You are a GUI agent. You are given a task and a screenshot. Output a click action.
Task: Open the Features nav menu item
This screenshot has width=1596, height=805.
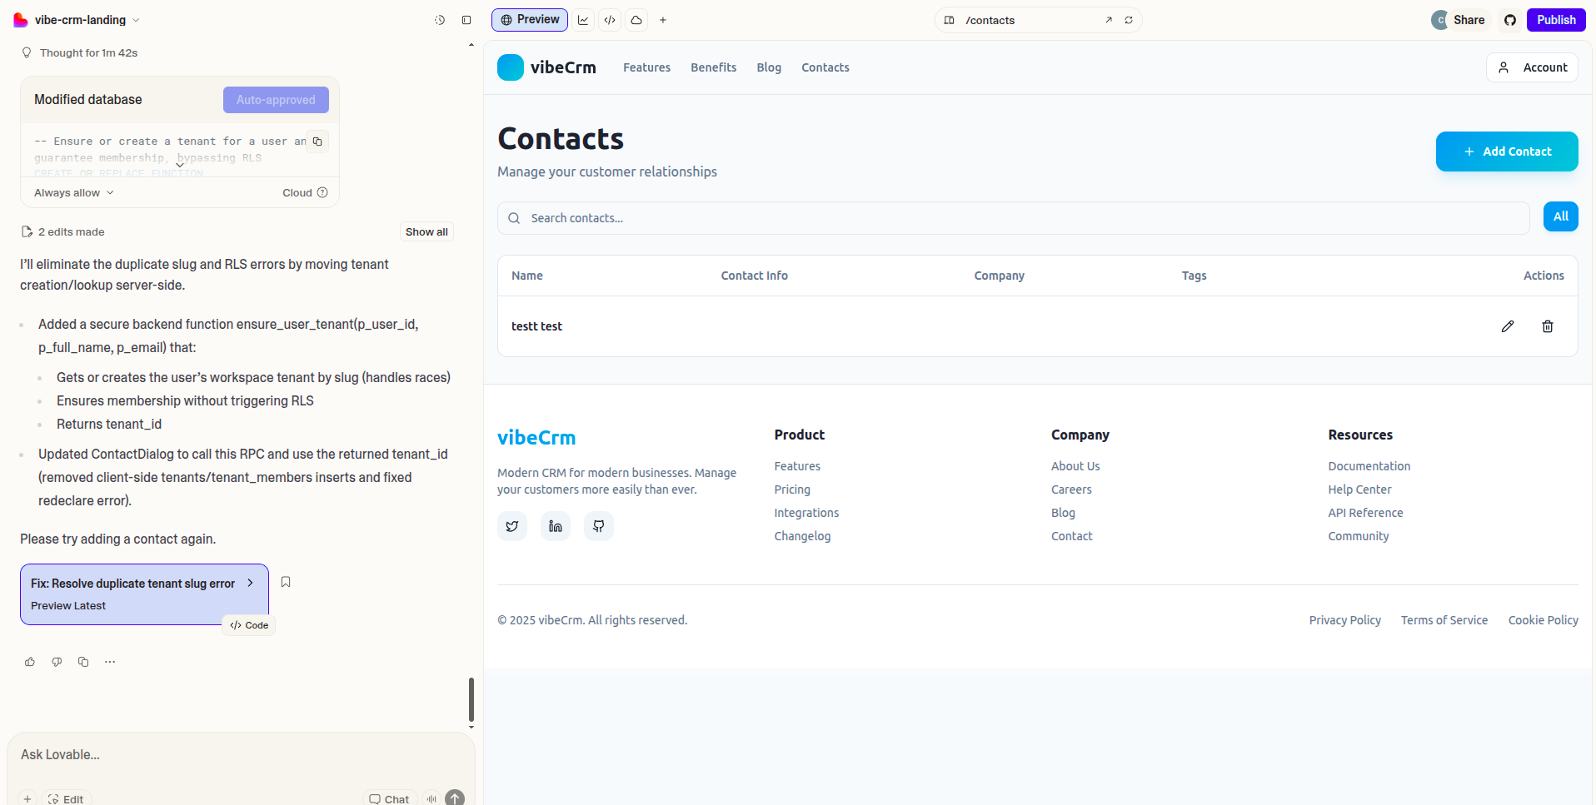tap(646, 67)
